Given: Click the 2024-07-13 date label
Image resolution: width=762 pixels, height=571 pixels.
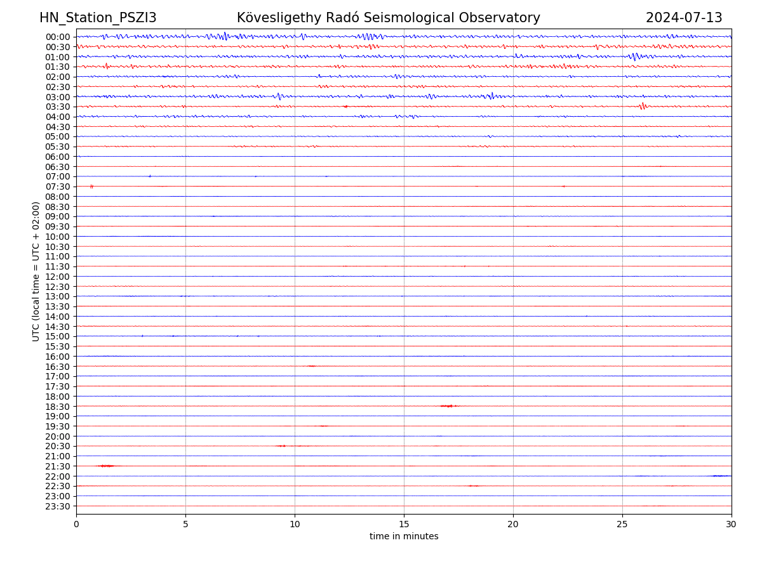Looking at the screenshot, I should [x=683, y=18].
